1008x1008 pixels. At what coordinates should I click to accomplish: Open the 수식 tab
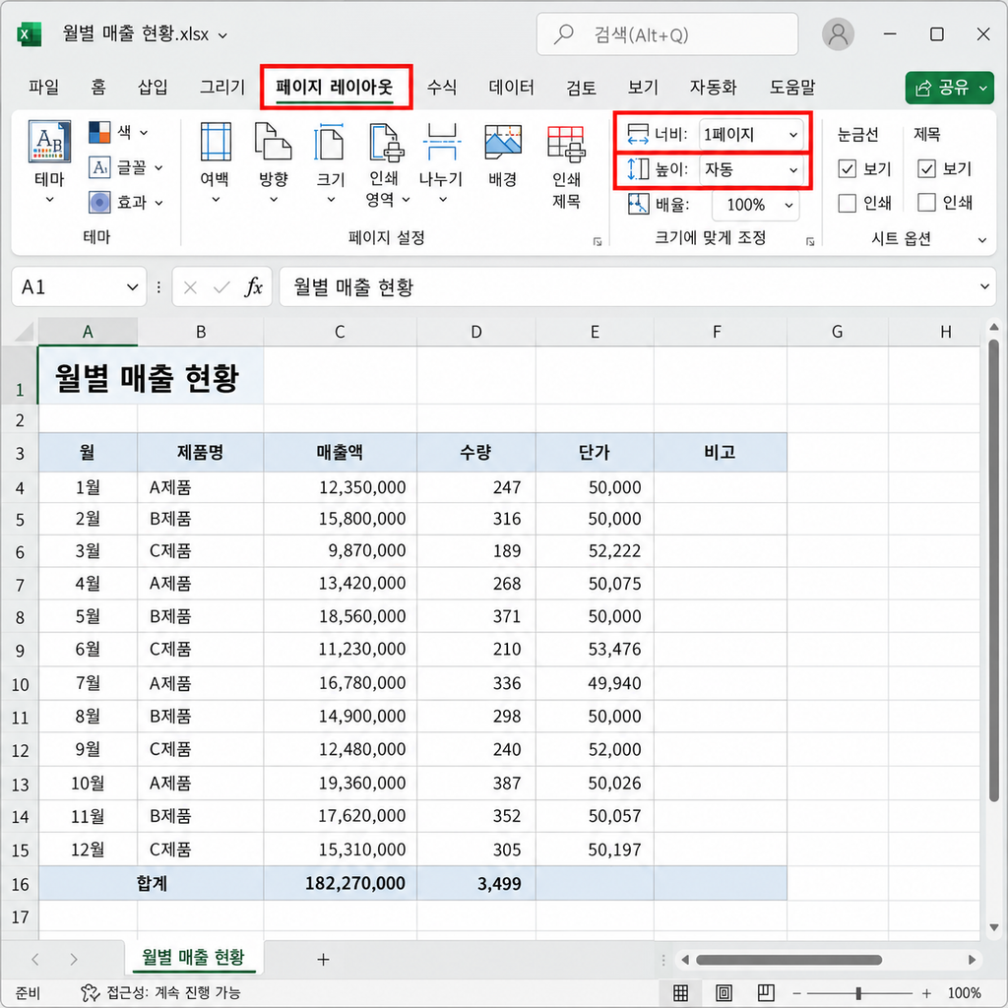tap(442, 87)
